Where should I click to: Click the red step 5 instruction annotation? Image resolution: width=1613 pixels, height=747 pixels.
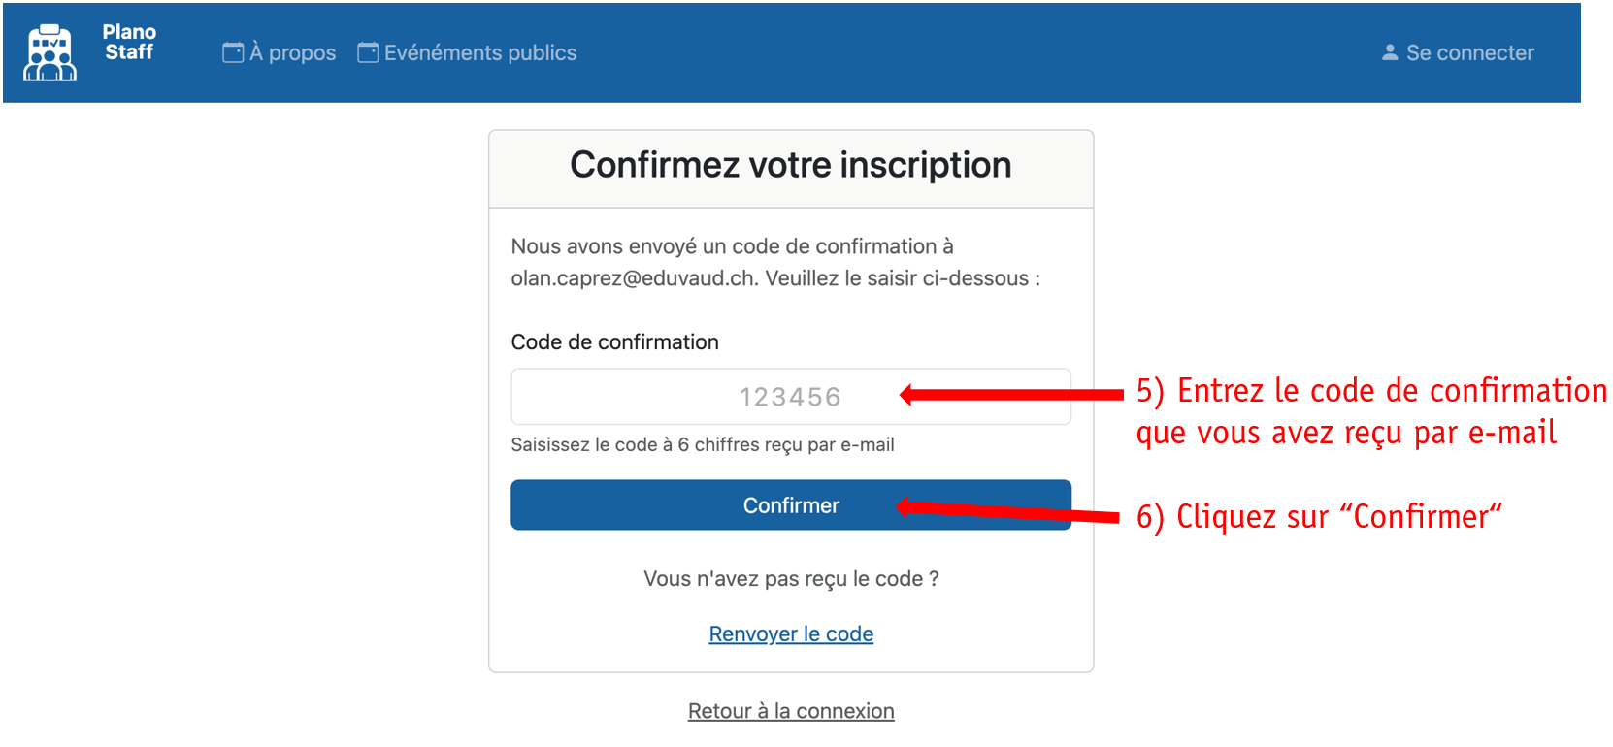click(1368, 411)
